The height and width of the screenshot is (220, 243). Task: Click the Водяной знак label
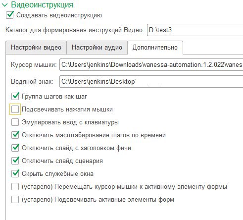pos(32,81)
